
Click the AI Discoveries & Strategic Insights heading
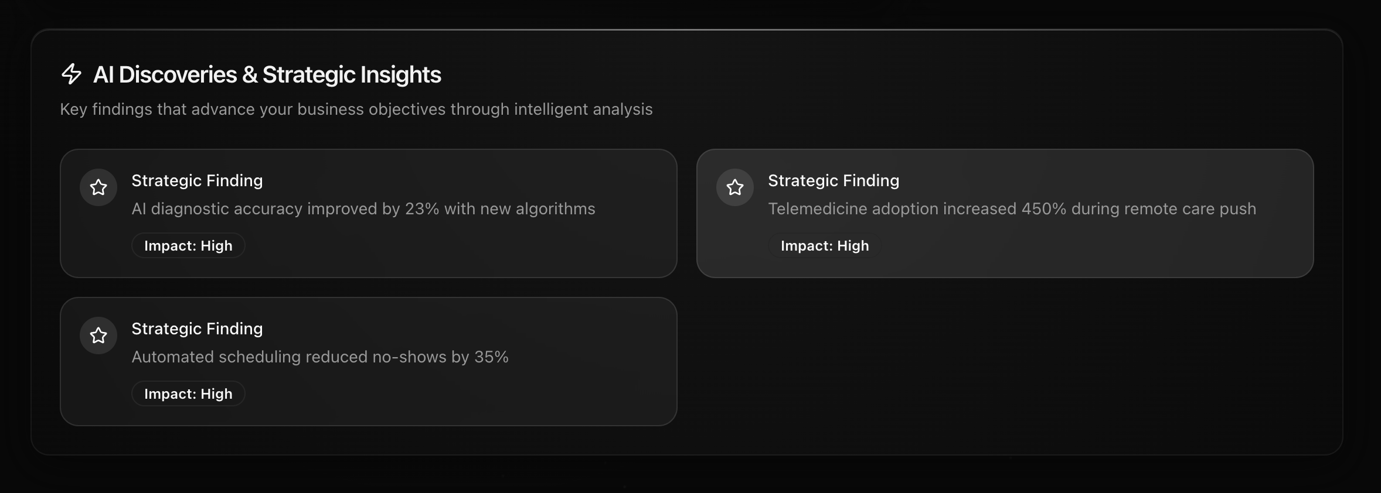tap(267, 75)
